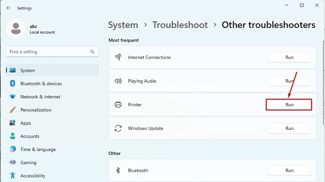The image size is (325, 182).
Task: Run the Windows Update troubleshooter
Action: click(289, 128)
